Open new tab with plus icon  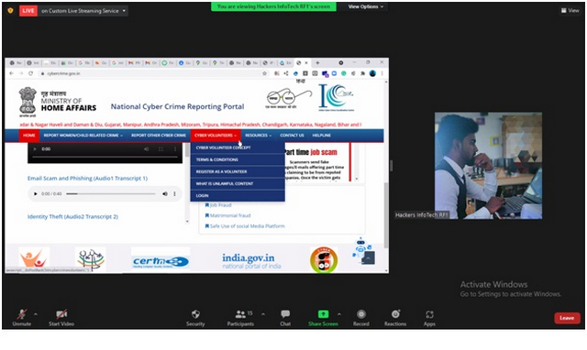317,63
